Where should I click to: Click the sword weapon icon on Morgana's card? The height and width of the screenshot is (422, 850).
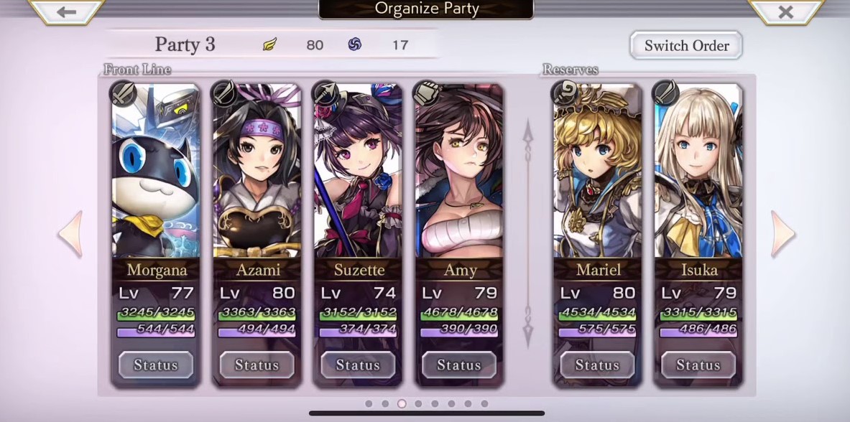(x=123, y=94)
